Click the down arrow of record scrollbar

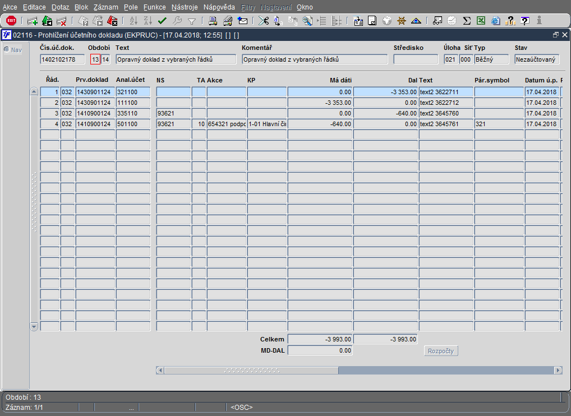point(34,326)
